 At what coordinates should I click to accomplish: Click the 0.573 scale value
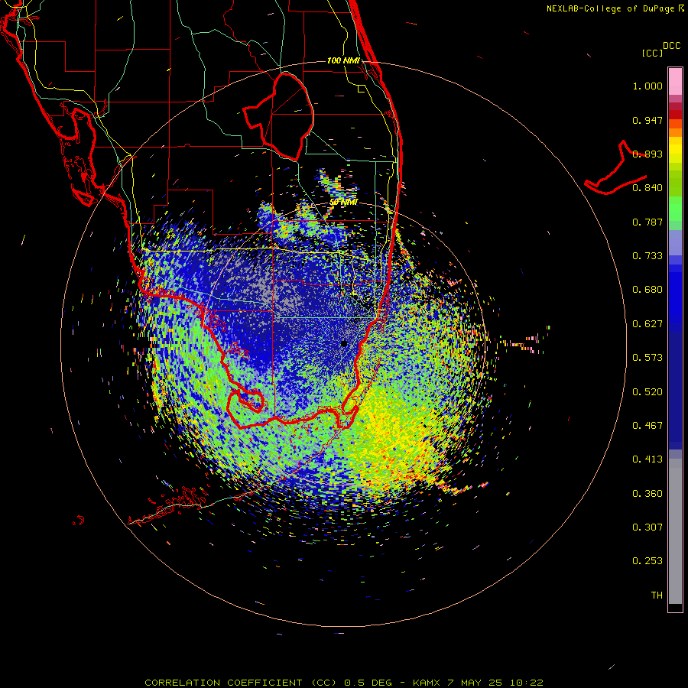(647, 358)
